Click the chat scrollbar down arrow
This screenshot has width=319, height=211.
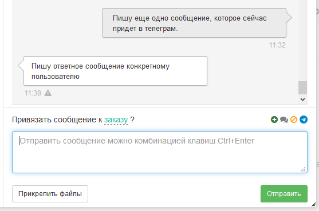[303, 99]
